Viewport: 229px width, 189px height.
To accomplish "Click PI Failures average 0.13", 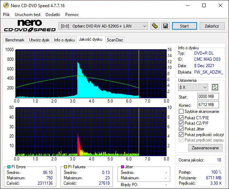I will [x=106, y=173].
